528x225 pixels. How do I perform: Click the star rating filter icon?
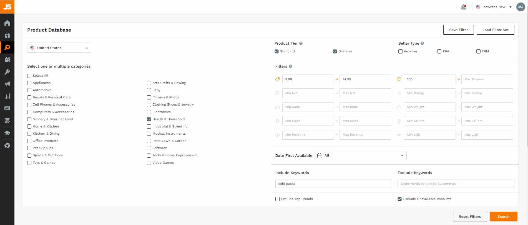pyautogui.click(x=399, y=93)
